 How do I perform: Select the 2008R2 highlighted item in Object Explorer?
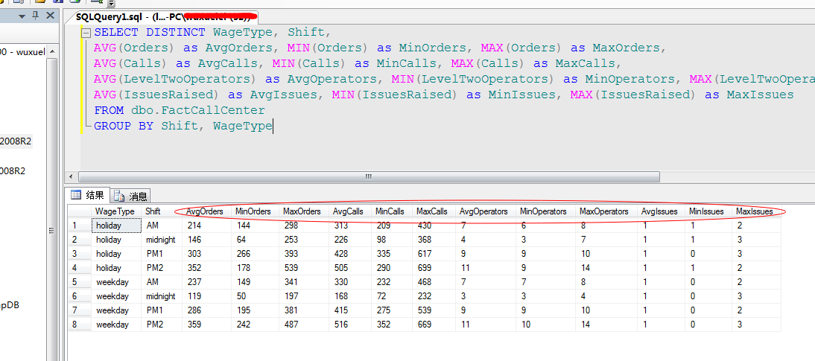16,141
